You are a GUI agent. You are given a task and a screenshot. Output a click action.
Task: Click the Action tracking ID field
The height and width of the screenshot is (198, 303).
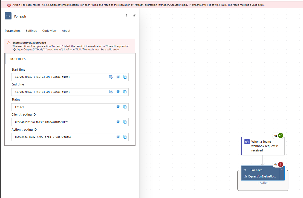[x=70, y=137]
